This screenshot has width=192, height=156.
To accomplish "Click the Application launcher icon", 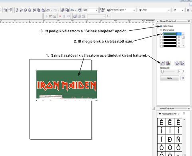I will [x=72, y=10].
